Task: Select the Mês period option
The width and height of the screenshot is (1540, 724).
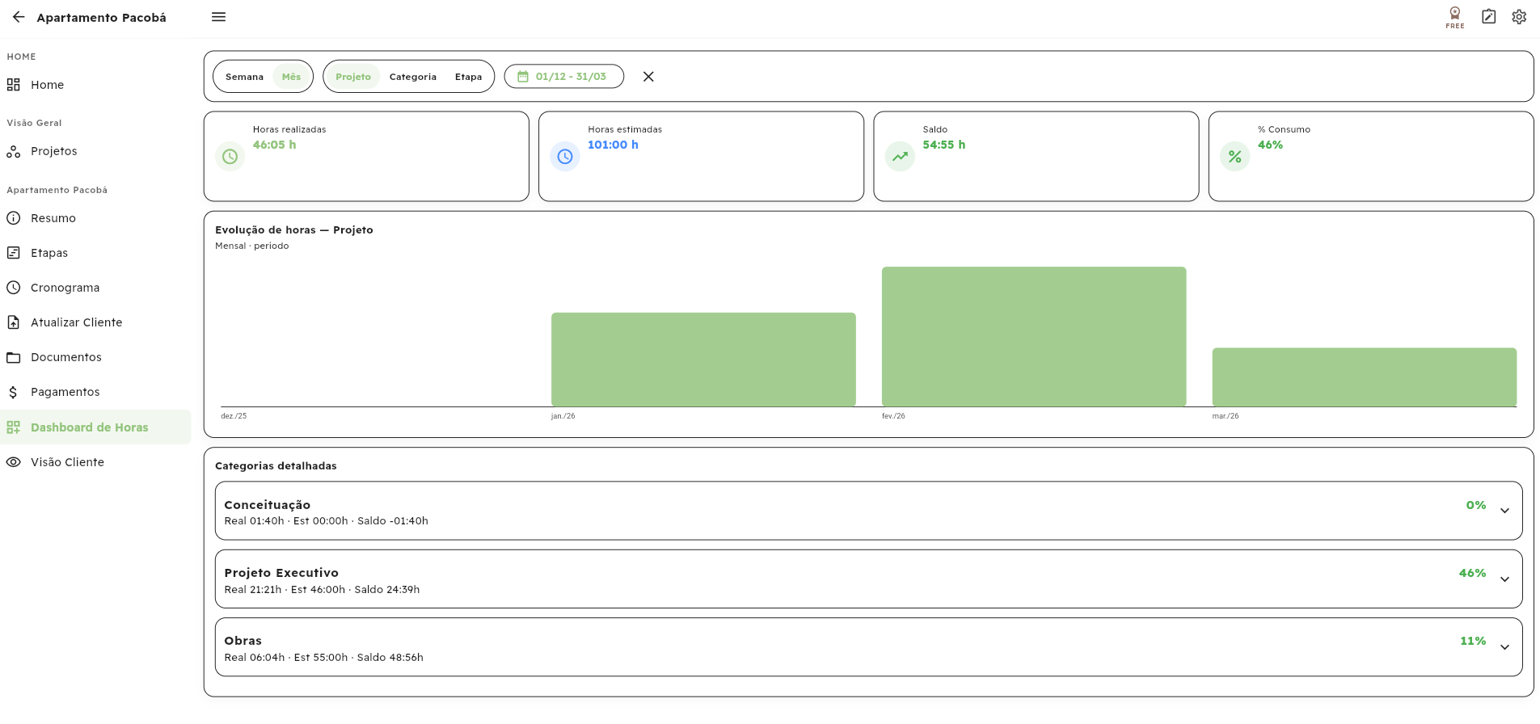Action: point(291,77)
